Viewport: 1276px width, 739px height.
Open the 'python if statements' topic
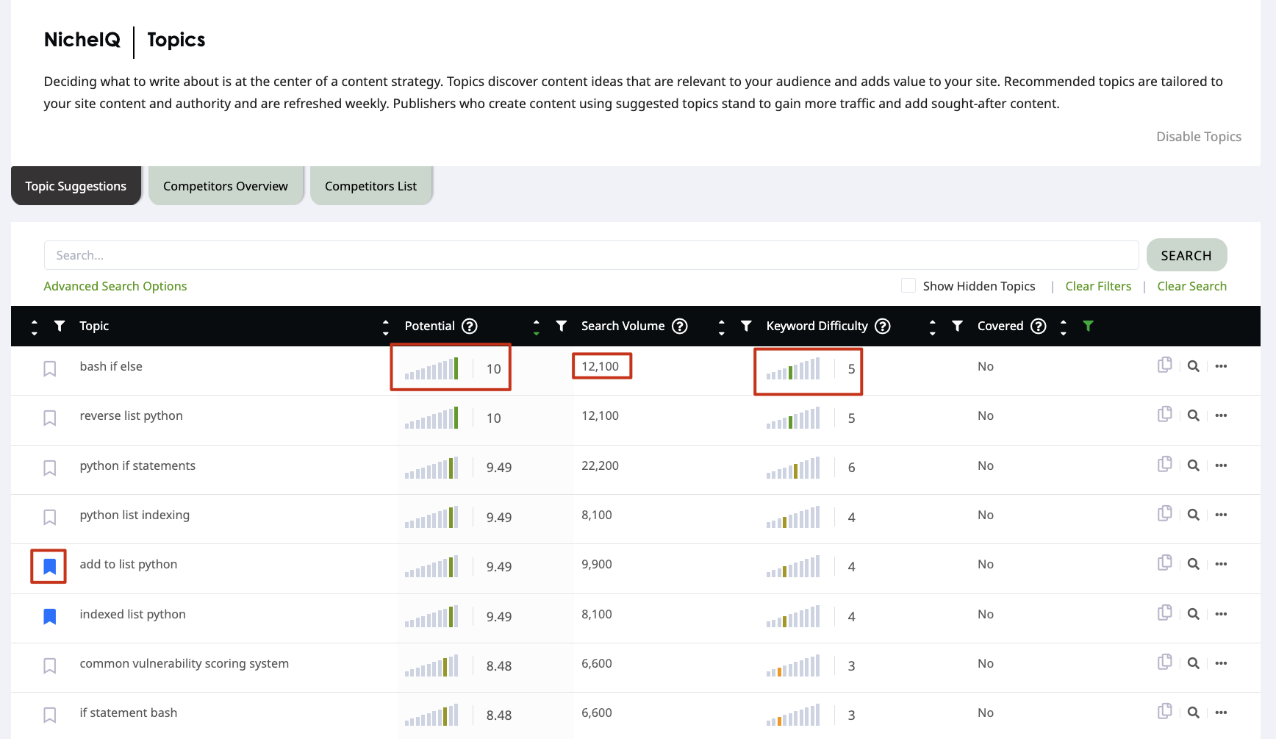click(137, 465)
